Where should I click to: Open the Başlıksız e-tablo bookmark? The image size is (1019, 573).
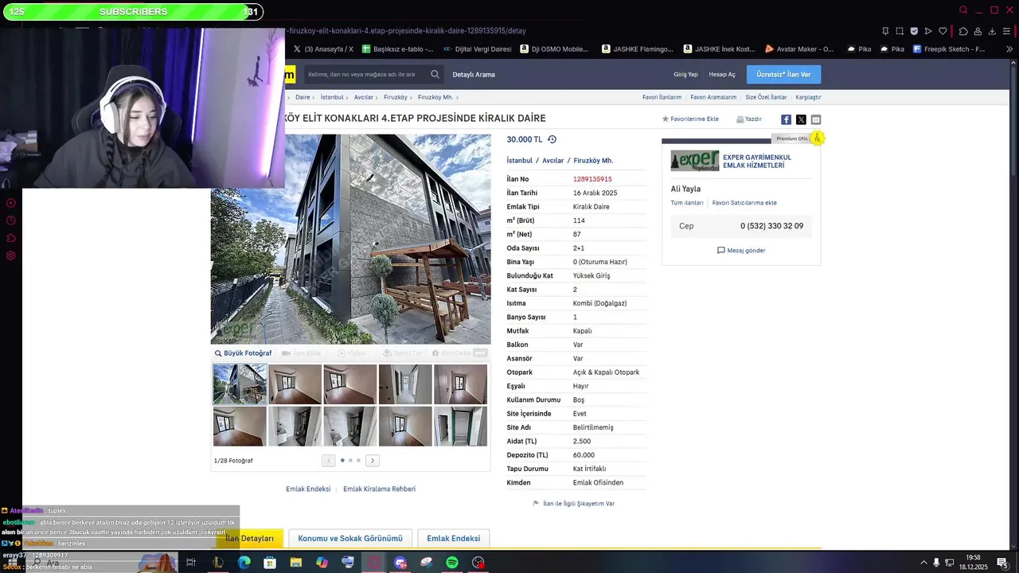pos(397,49)
